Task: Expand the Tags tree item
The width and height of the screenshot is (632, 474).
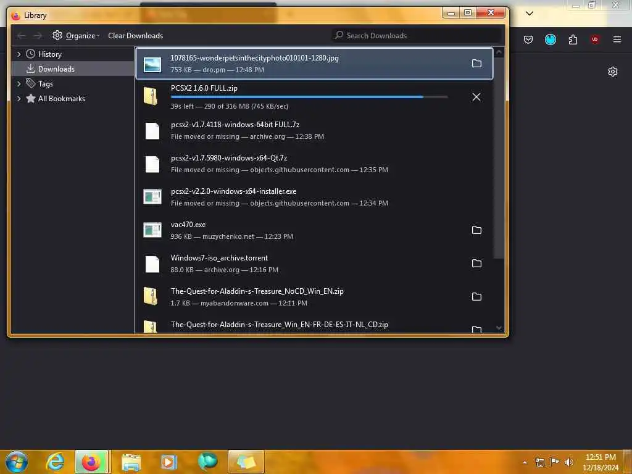Action: (x=19, y=84)
